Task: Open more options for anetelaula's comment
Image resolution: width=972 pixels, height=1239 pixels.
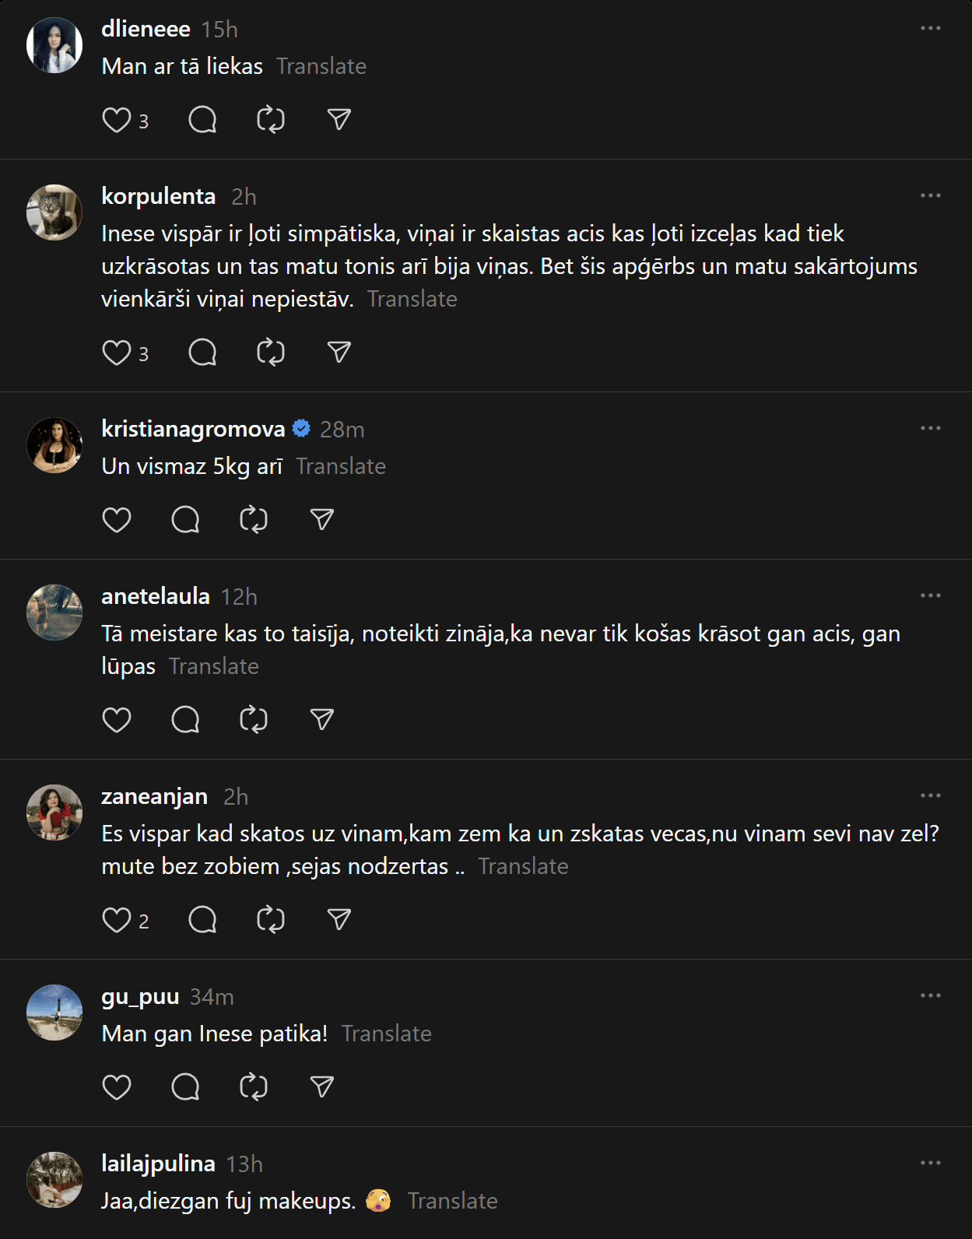Action: coord(930,596)
